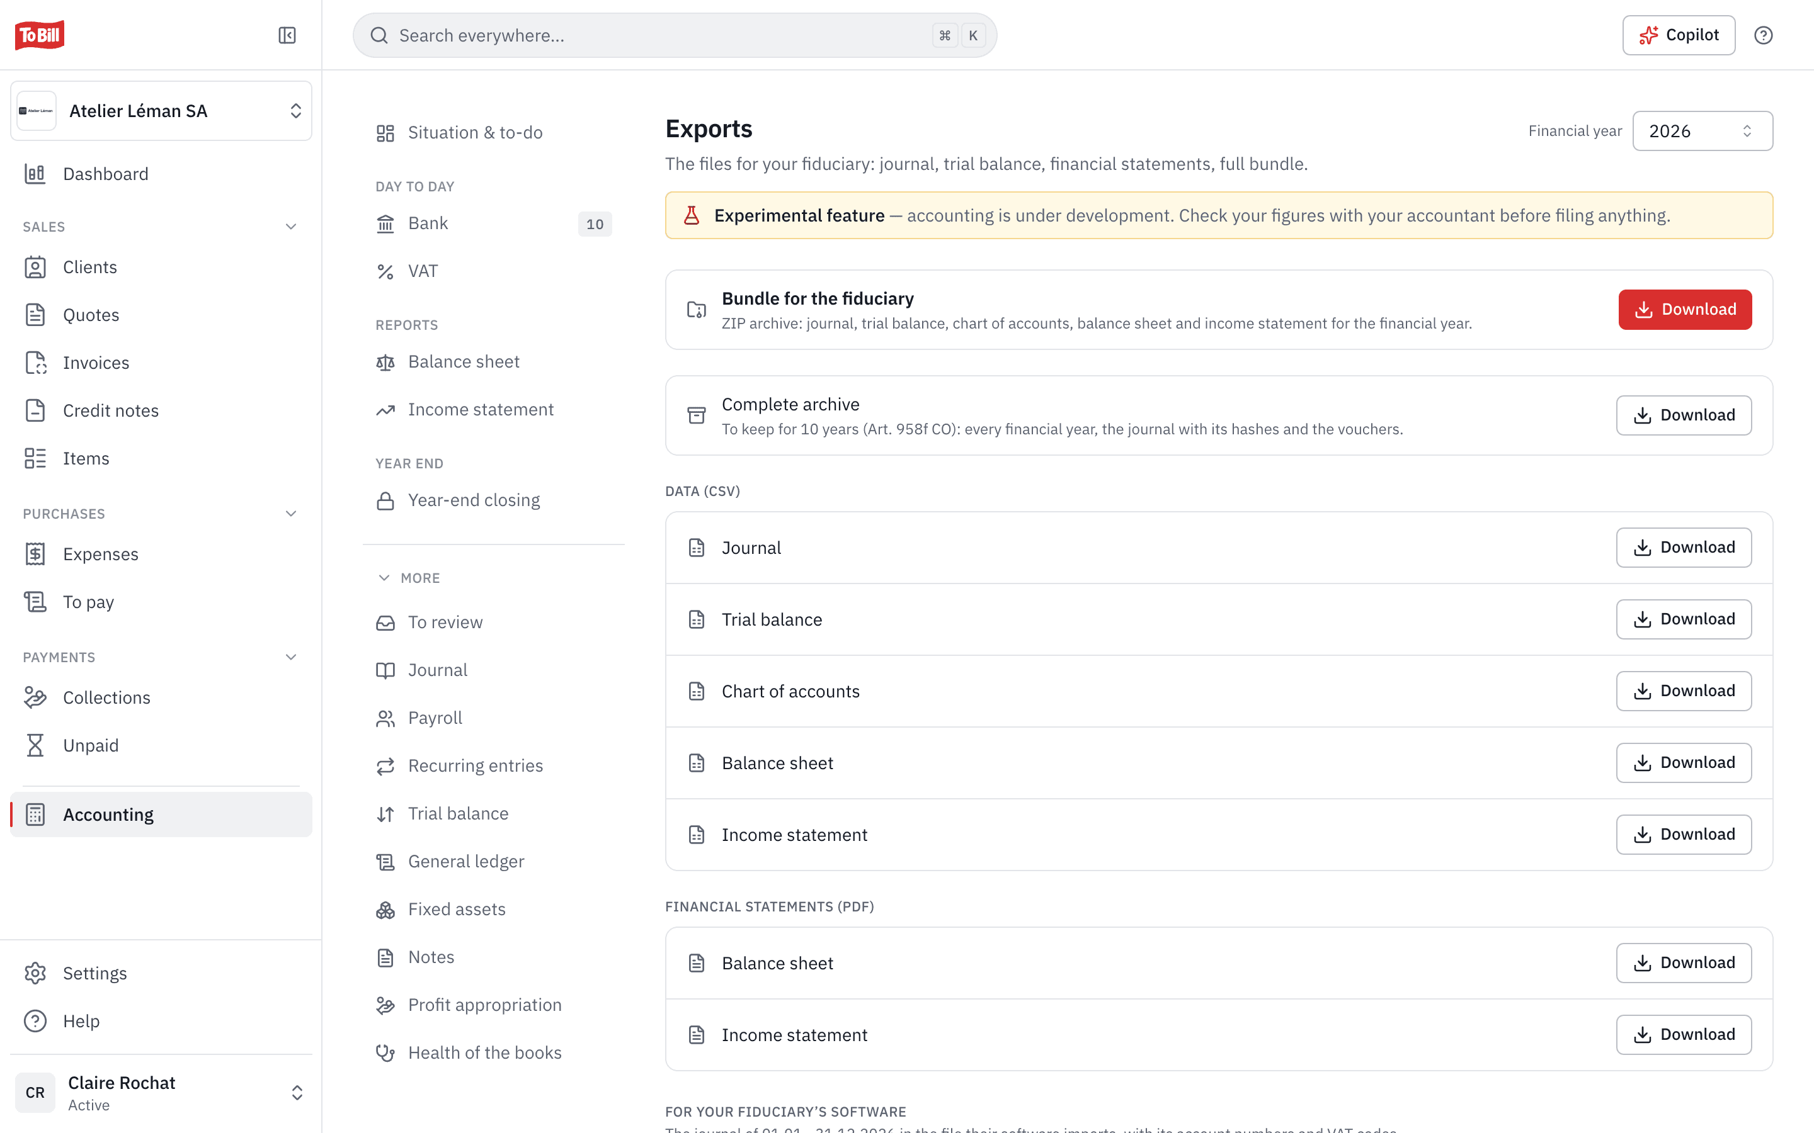Collapse the MORE section
The height and width of the screenshot is (1133, 1814).
click(409, 578)
